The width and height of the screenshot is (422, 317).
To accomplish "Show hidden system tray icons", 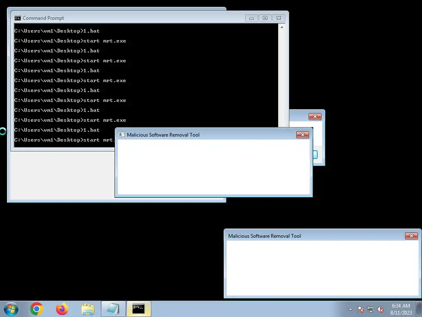I will click(350, 309).
